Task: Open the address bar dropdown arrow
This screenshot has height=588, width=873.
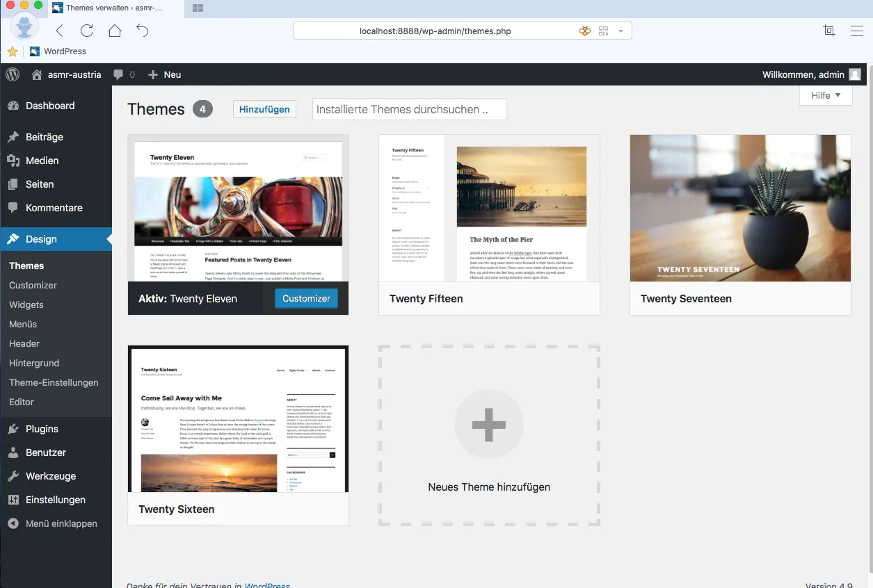Action: click(620, 31)
